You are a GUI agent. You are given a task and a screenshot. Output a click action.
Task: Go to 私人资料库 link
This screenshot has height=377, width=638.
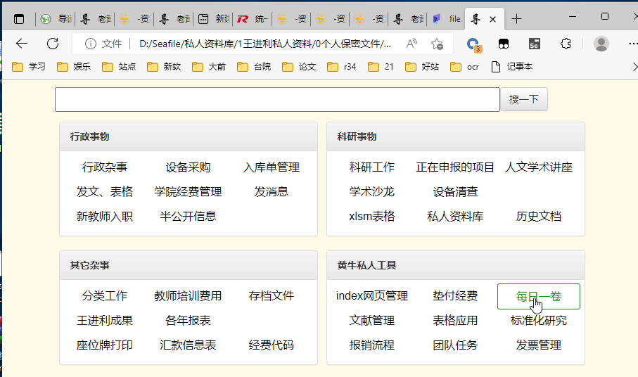coord(455,216)
